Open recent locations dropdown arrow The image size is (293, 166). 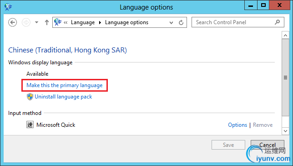36,22
